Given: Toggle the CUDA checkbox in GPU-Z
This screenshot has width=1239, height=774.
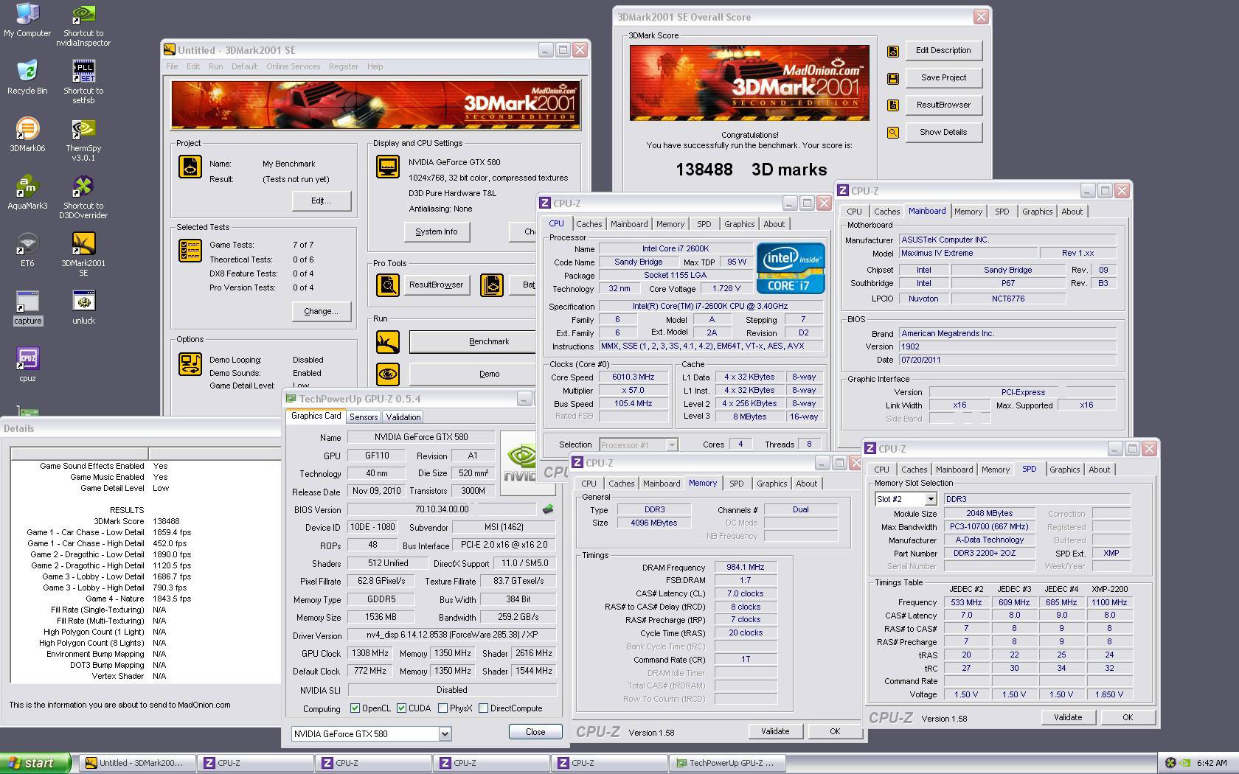Looking at the screenshot, I should point(401,708).
